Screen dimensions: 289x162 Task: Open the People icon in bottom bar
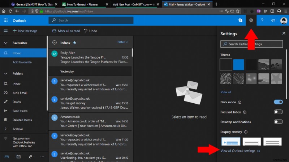tap(30, 157)
